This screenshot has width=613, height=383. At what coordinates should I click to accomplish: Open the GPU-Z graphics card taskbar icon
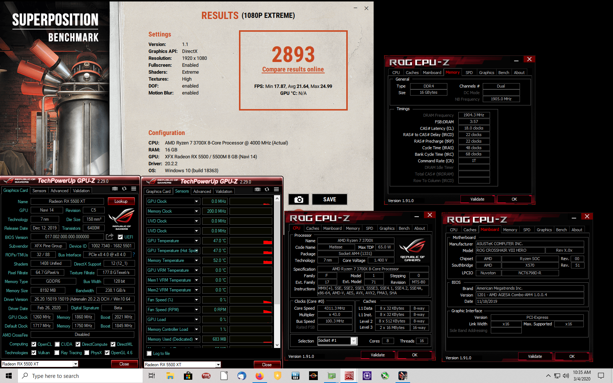[331, 376]
